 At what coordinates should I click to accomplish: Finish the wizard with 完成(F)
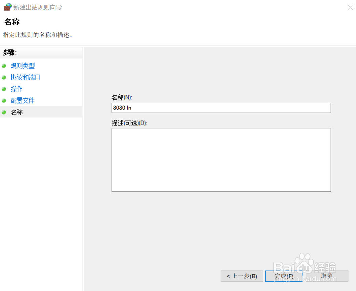[x=284, y=276]
